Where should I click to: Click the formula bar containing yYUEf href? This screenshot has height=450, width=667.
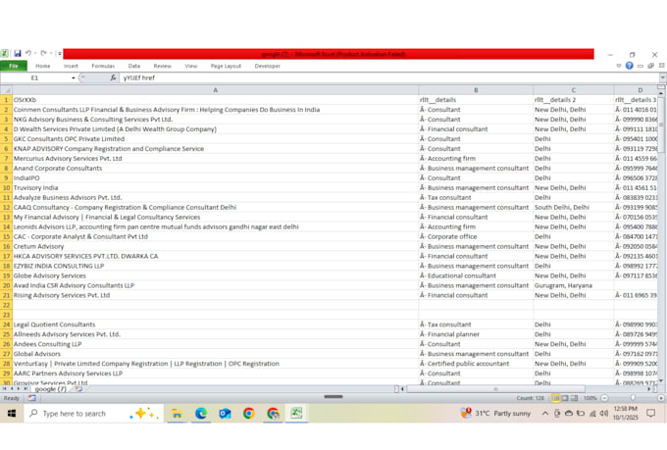389,77
